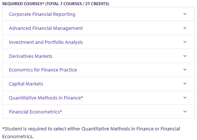Image resolution: width=197 pixels, height=140 pixels.
Task: Click Investment and Portfolio Analysis course title
Action: point(46,42)
